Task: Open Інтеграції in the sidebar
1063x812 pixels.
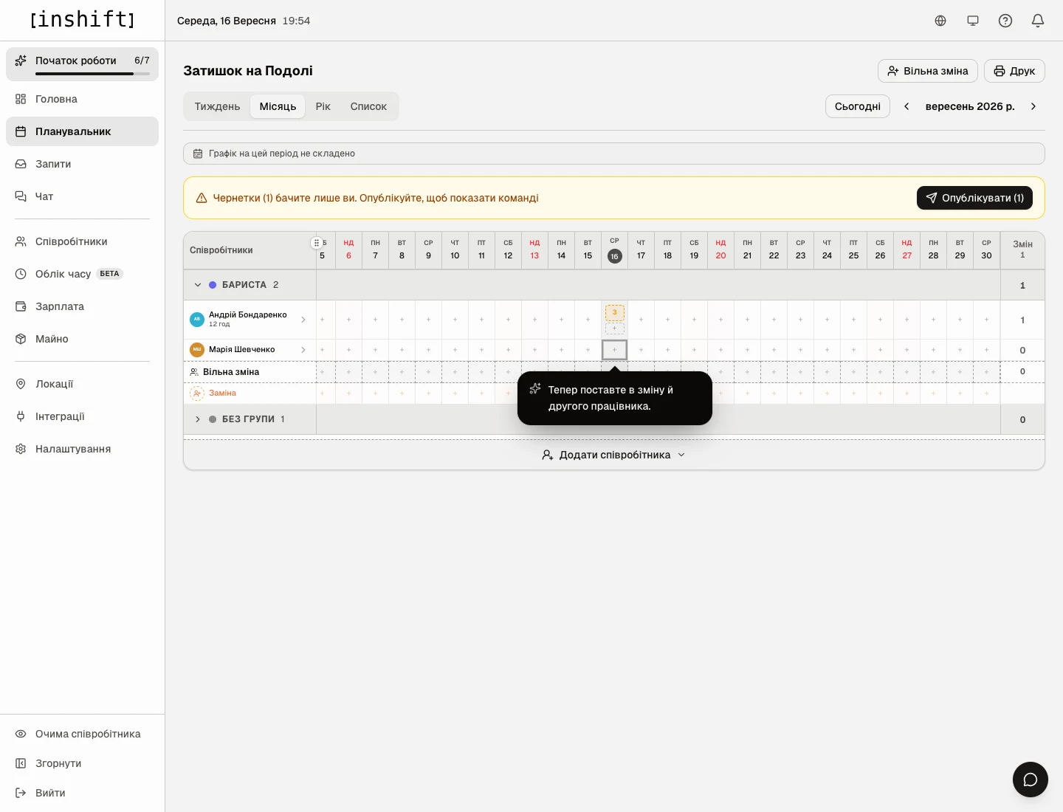Action: pyautogui.click(x=82, y=416)
